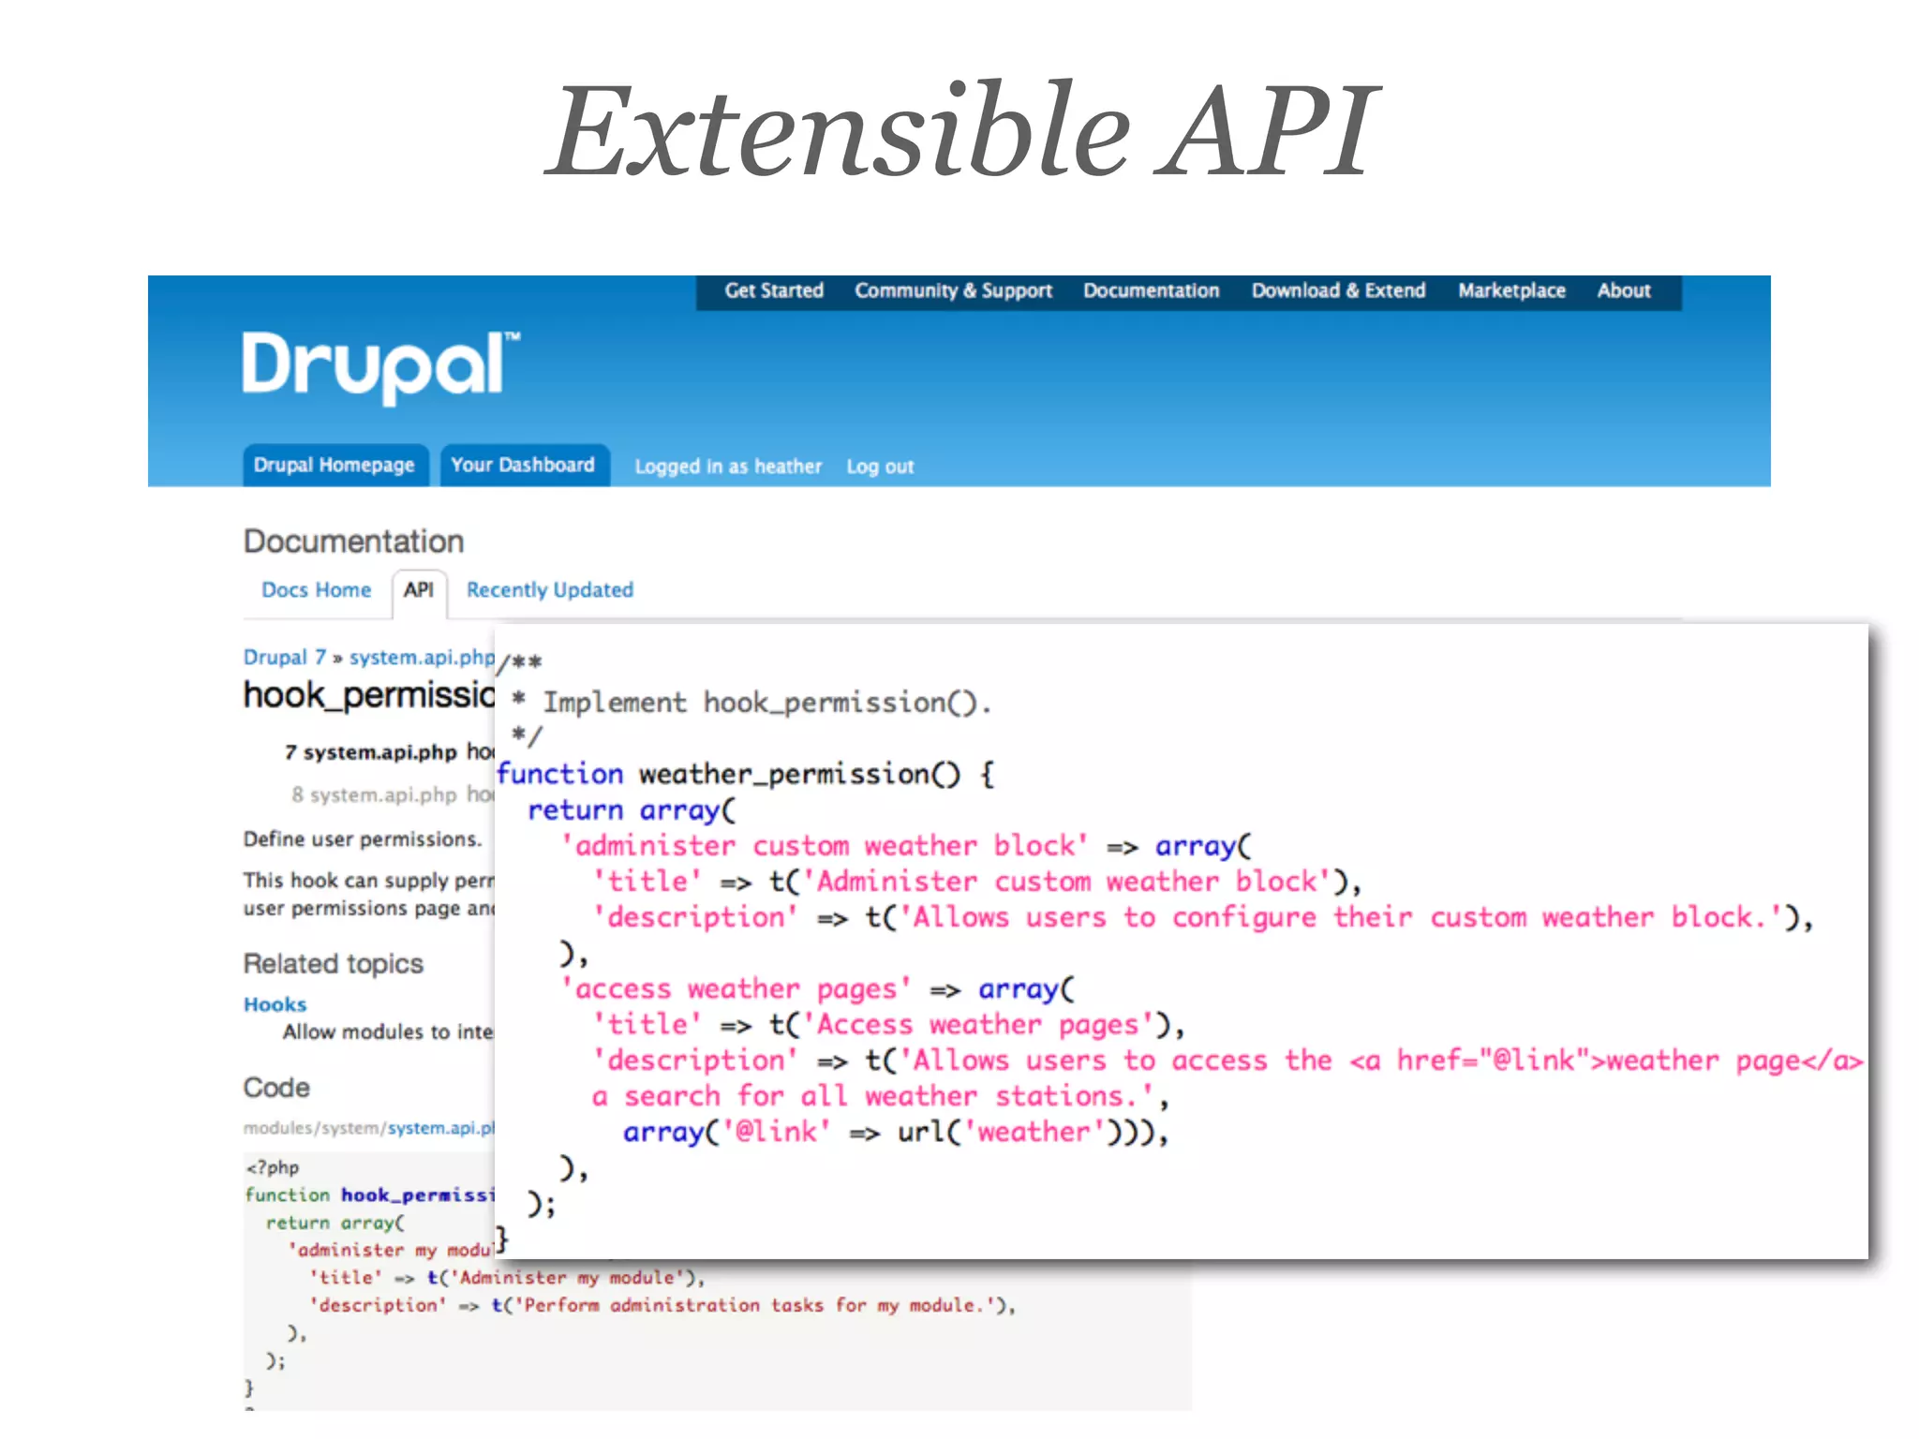Click system.api.php breadcrumb link
The image size is (1919, 1439).
pos(422,658)
